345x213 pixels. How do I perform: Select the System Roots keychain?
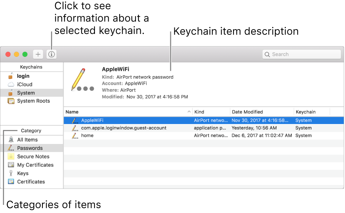click(x=32, y=101)
